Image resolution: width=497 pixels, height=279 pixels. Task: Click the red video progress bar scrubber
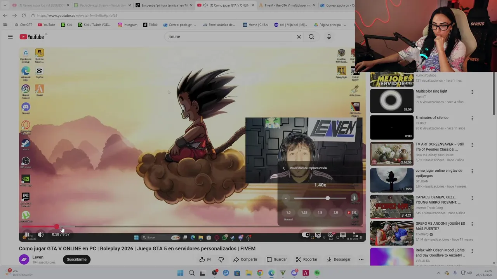coord(57,227)
